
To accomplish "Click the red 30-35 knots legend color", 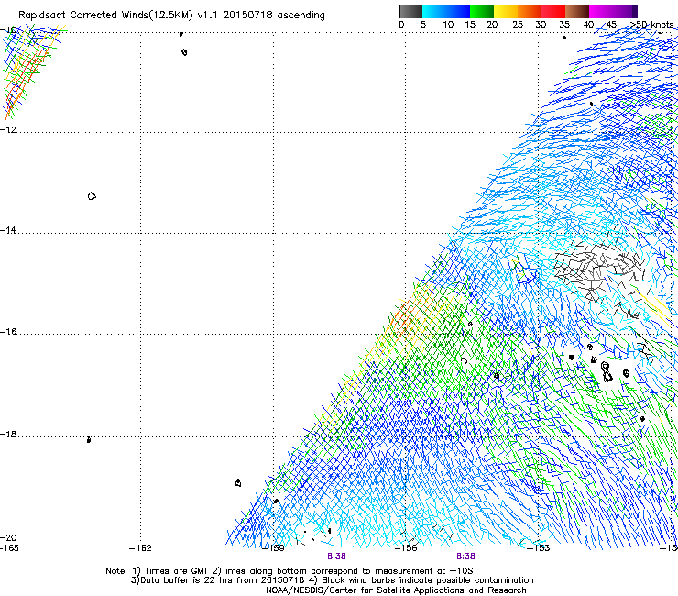I will click(553, 11).
